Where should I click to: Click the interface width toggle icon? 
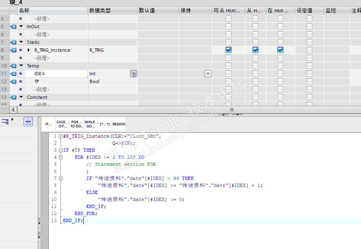pyautogui.click(x=28, y=122)
